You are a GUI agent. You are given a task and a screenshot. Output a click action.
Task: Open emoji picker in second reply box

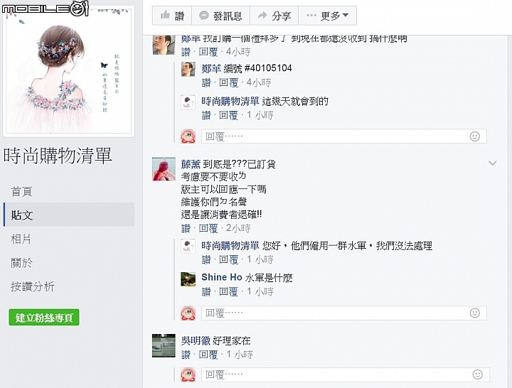pyautogui.click(x=474, y=313)
